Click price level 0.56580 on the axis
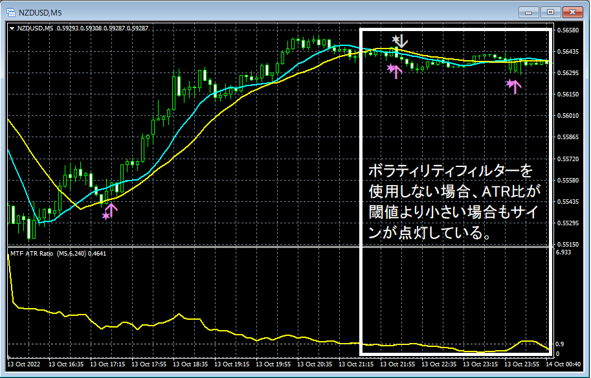Screen dimensions: 591x378 (568, 30)
